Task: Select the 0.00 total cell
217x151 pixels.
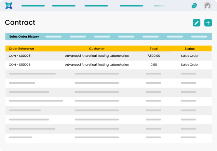Action: (154, 65)
